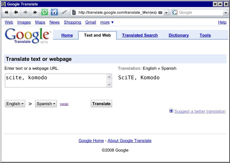Switch to the Home tab
The height and width of the screenshot is (163, 230).
pos(67,35)
